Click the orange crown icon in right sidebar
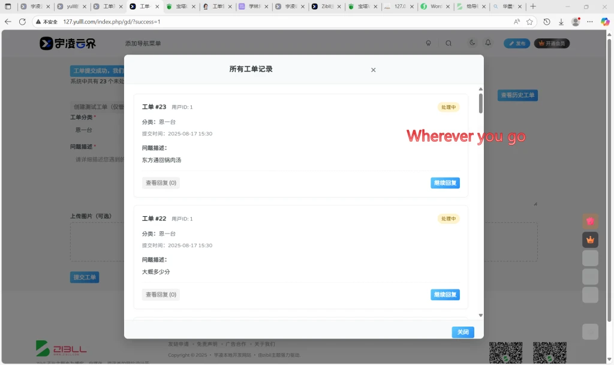The height and width of the screenshot is (365, 614). [590, 240]
